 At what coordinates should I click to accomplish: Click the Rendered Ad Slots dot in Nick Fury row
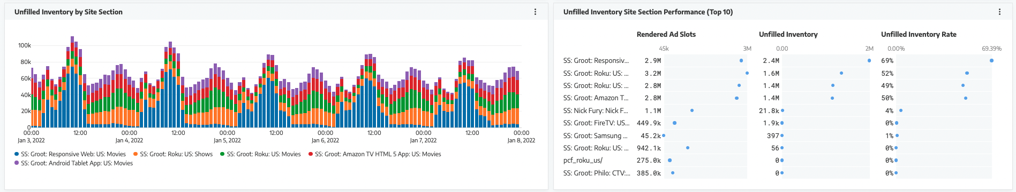point(692,110)
